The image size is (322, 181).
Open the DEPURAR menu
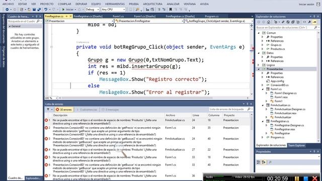click(x=81, y=4)
